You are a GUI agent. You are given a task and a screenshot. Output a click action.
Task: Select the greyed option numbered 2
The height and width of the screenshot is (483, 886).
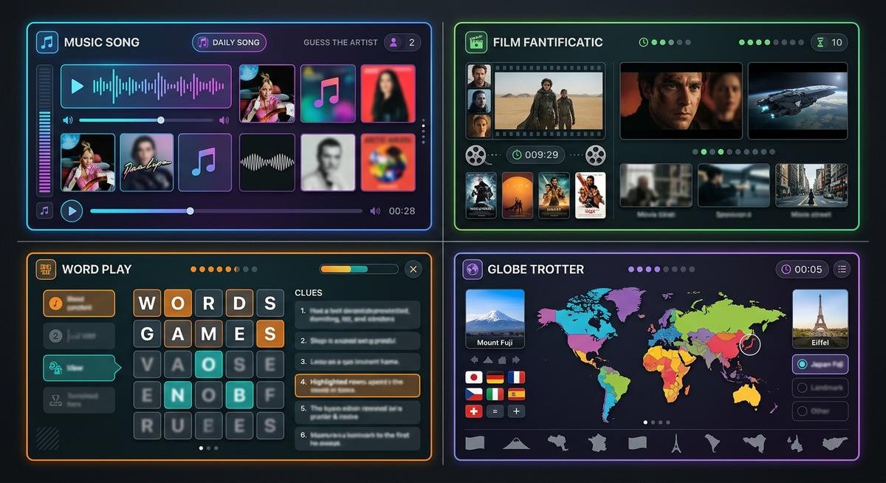[79, 336]
